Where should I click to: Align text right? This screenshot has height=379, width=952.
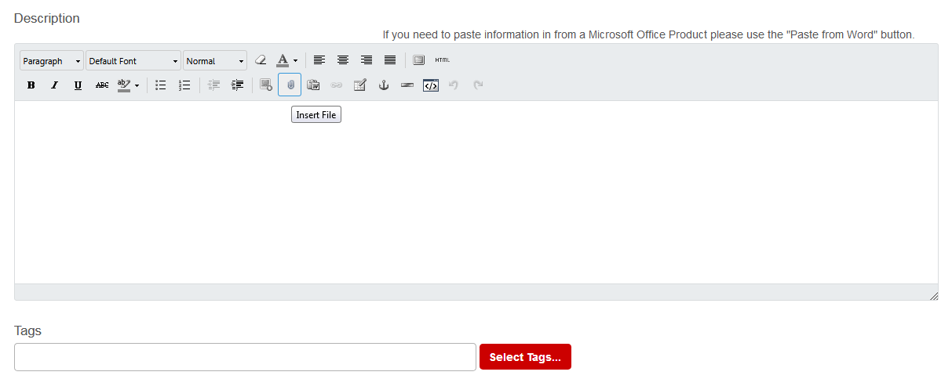[x=367, y=60]
